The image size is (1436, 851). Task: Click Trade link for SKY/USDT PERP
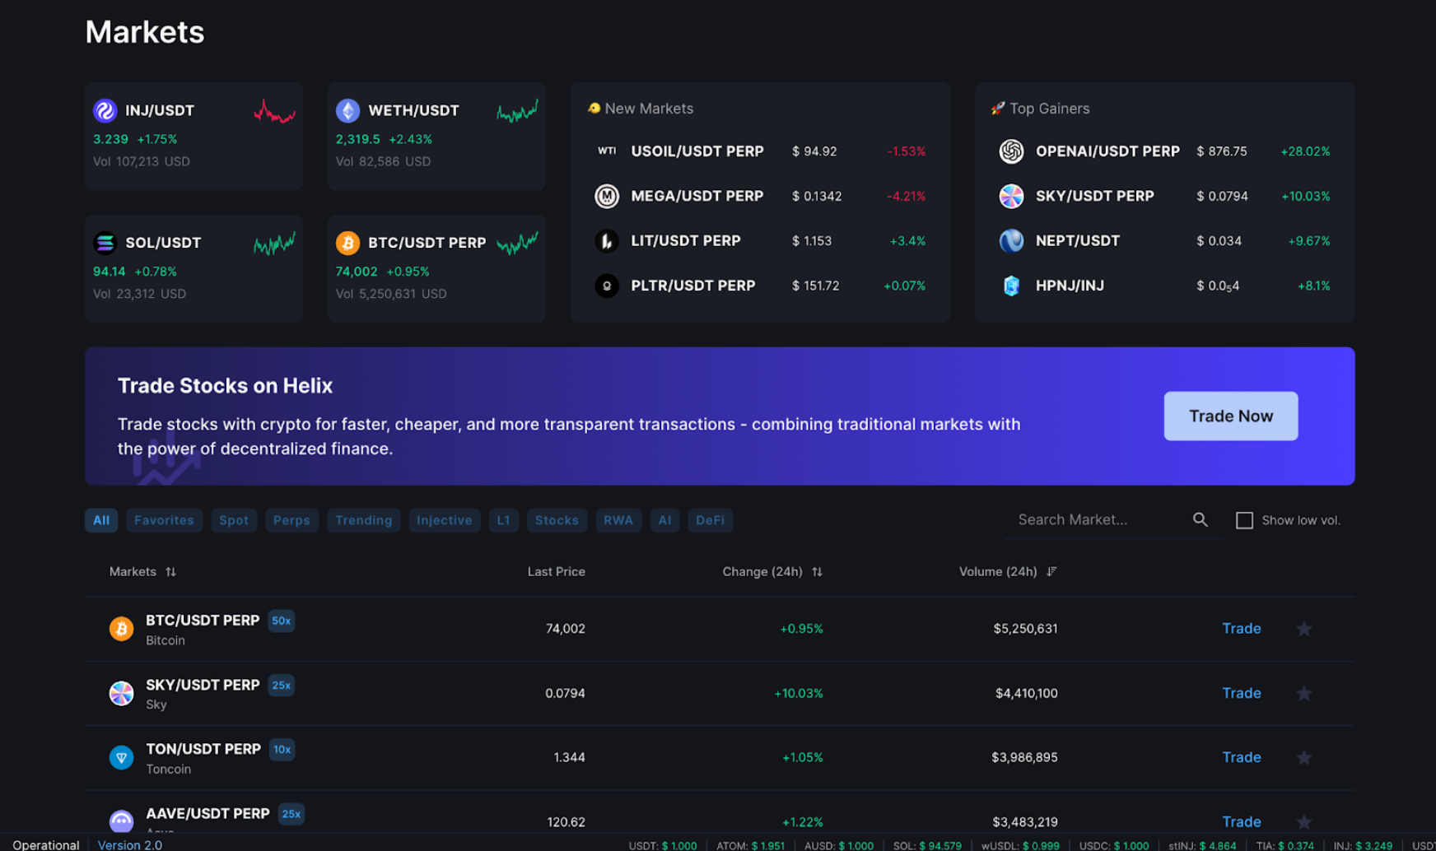1242,693
